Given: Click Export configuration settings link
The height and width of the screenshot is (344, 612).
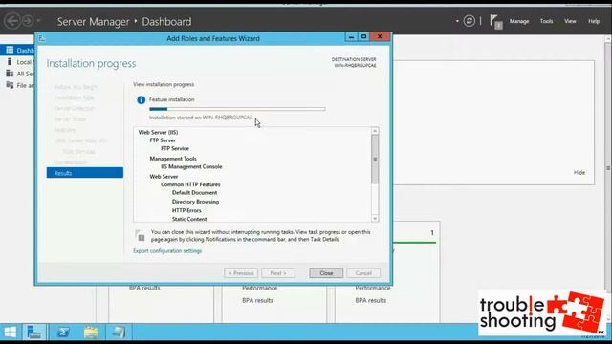Looking at the screenshot, I should [167, 251].
